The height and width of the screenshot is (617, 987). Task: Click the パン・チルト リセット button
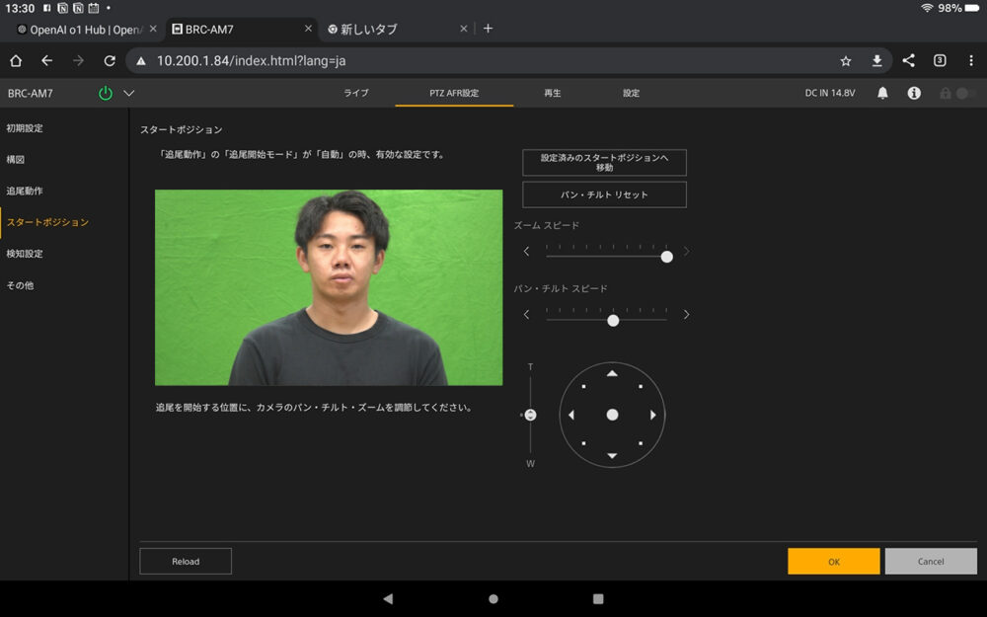(x=603, y=194)
